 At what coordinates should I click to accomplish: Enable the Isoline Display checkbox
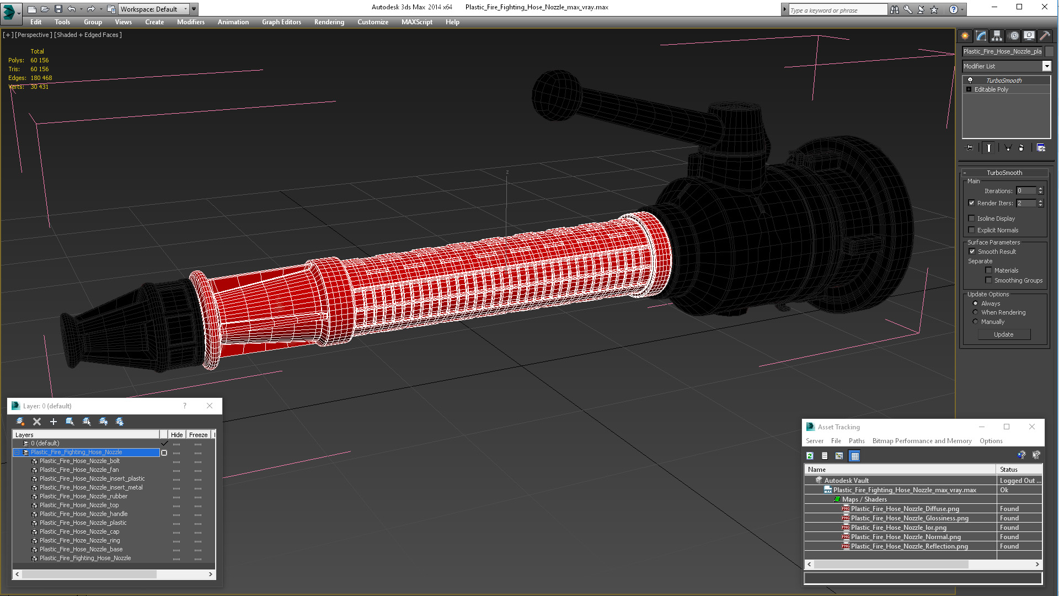pyautogui.click(x=972, y=219)
